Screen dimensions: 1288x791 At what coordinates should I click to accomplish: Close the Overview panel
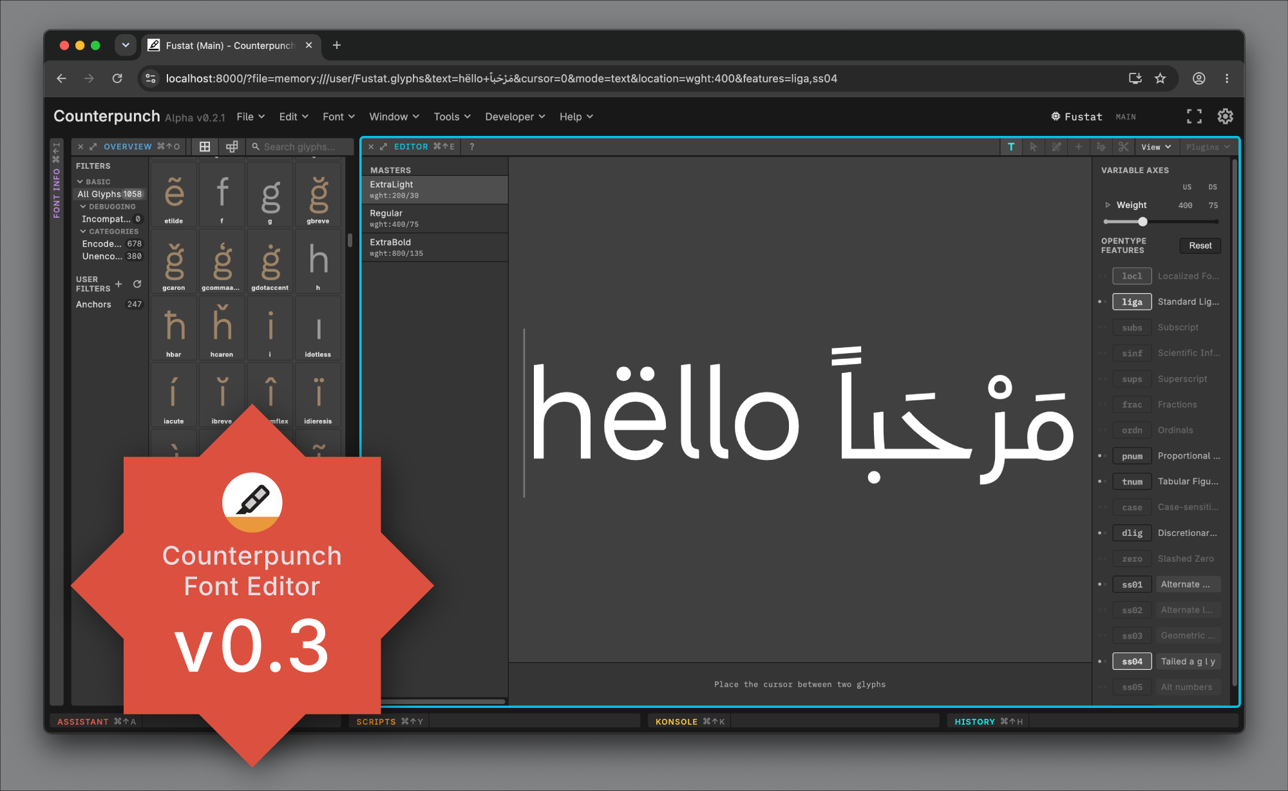tap(80, 147)
